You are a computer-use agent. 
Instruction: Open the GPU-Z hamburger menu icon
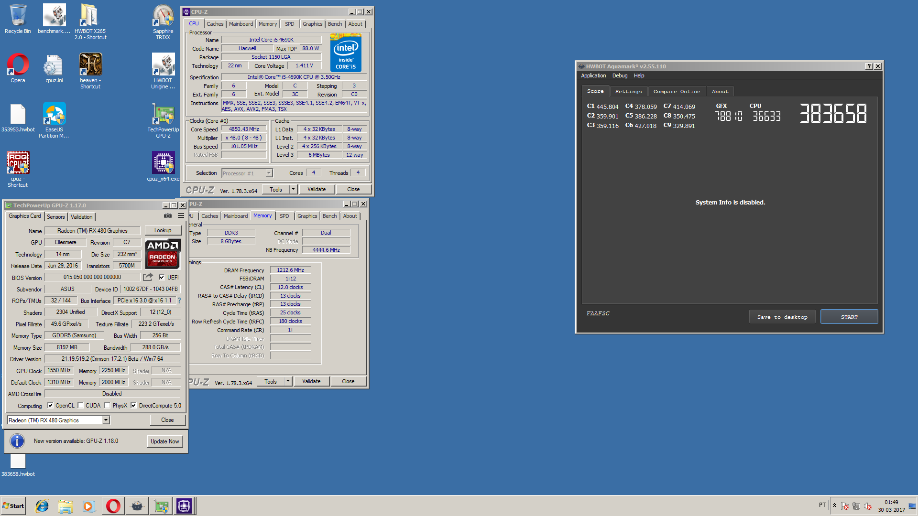click(x=181, y=216)
